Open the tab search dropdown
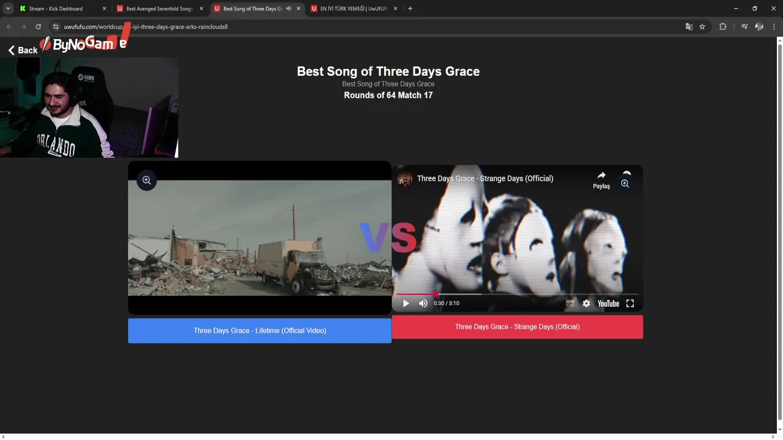The image size is (783, 440). pyautogui.click(x=8, y=9)
